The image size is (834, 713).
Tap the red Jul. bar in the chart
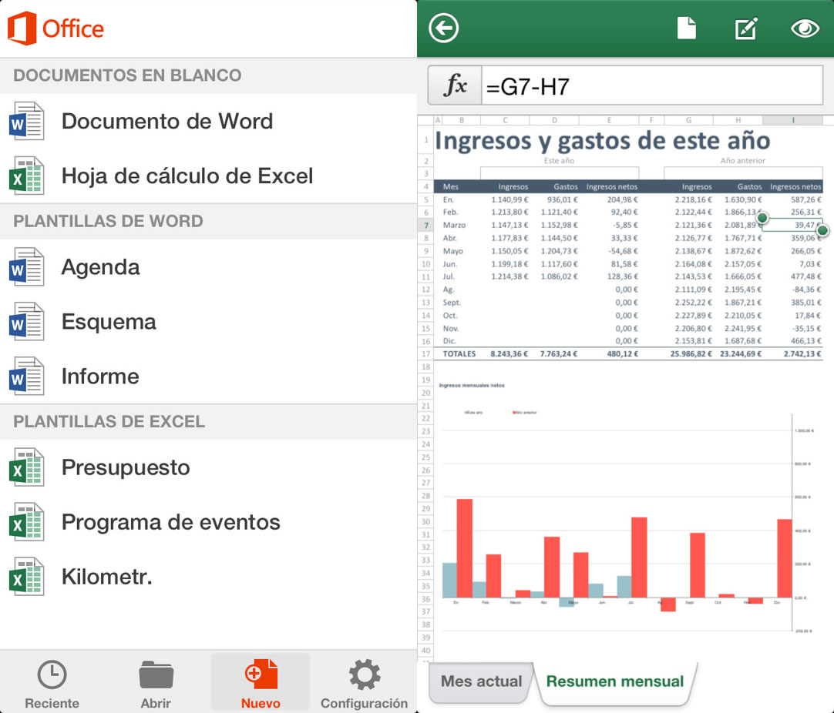639,558
